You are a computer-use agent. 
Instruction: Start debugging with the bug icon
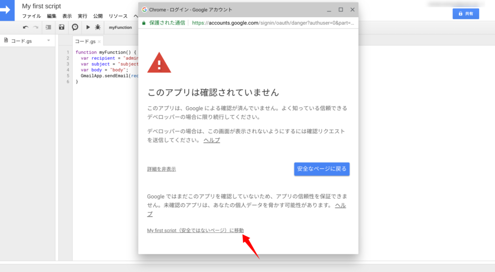98,28
